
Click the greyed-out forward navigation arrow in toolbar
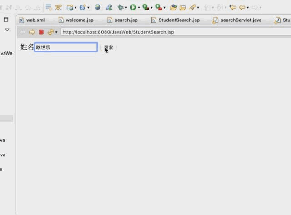tap(255, 7)
